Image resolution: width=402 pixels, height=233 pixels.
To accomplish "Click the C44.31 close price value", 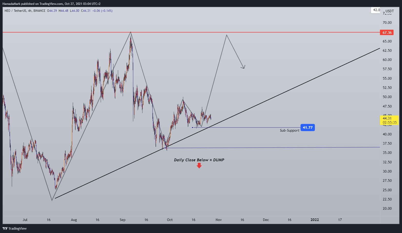I will [x=86, y=11].
